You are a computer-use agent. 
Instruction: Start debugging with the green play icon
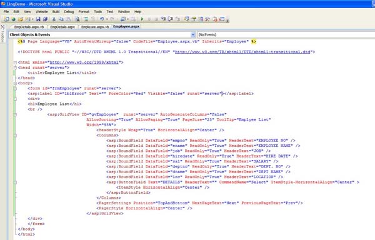[x=142, y=19]
